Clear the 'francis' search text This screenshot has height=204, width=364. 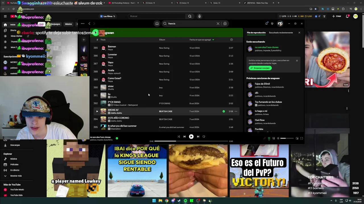point(218,24)
